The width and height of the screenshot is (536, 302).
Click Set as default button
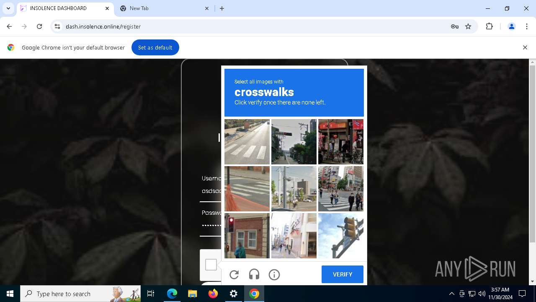pos(155,47)
